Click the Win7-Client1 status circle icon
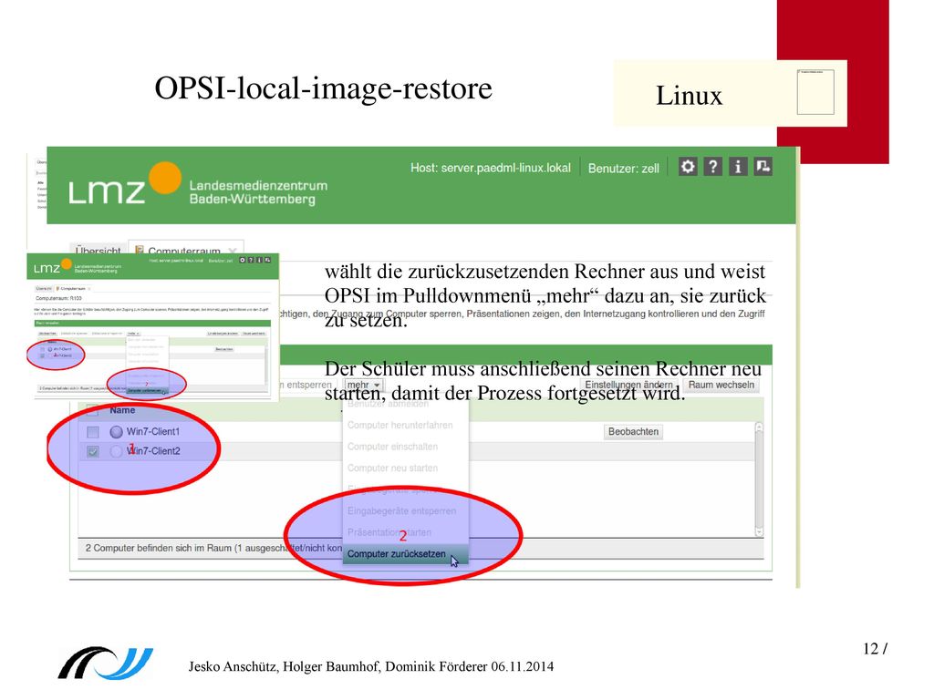The width and height of the screenshot is (934, 700). 116,431
